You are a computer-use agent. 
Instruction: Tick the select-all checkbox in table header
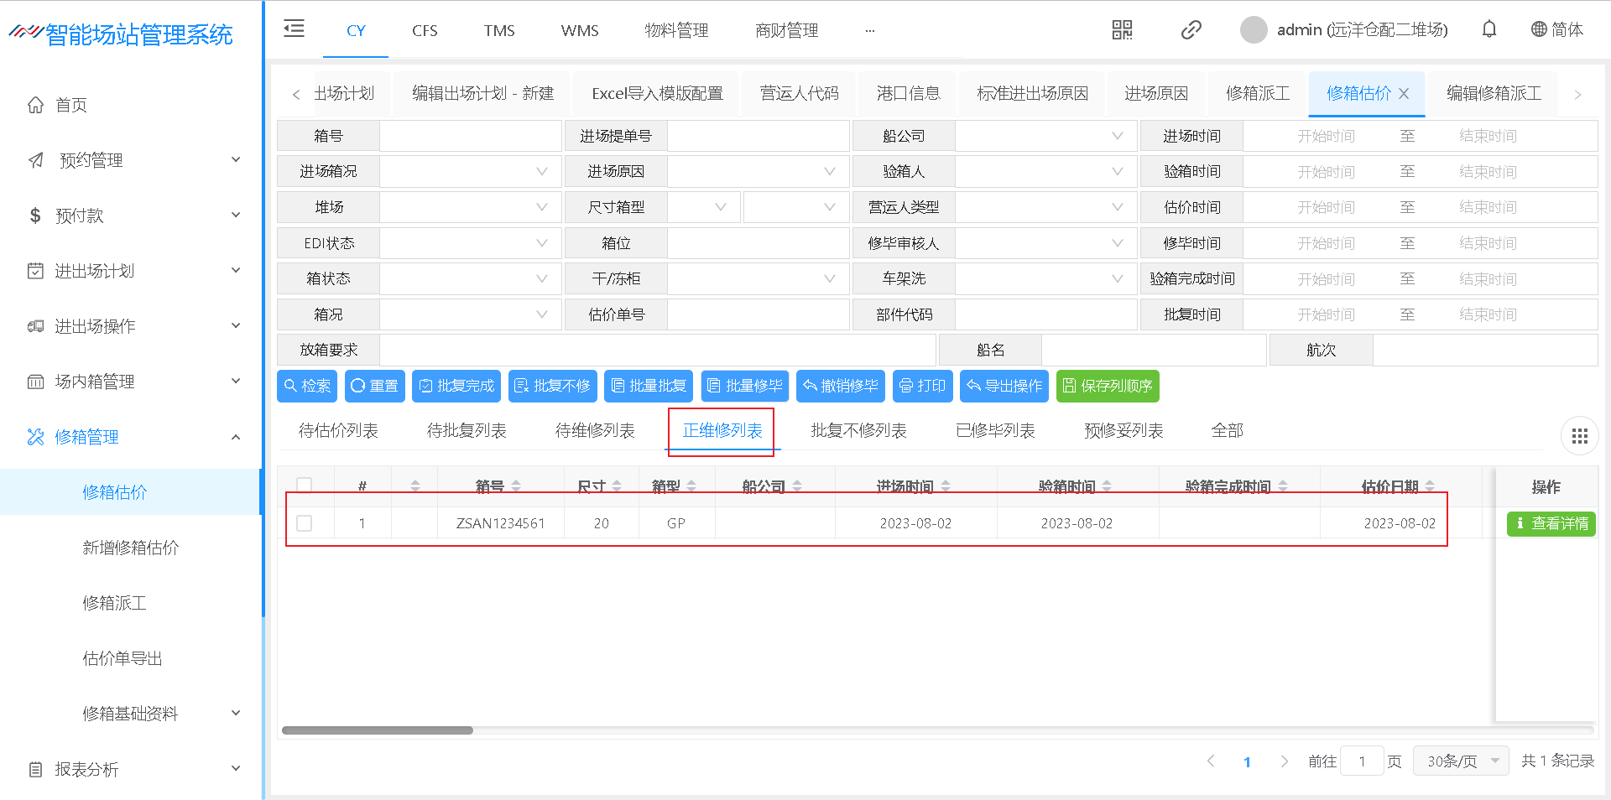[x=305, y=485]
